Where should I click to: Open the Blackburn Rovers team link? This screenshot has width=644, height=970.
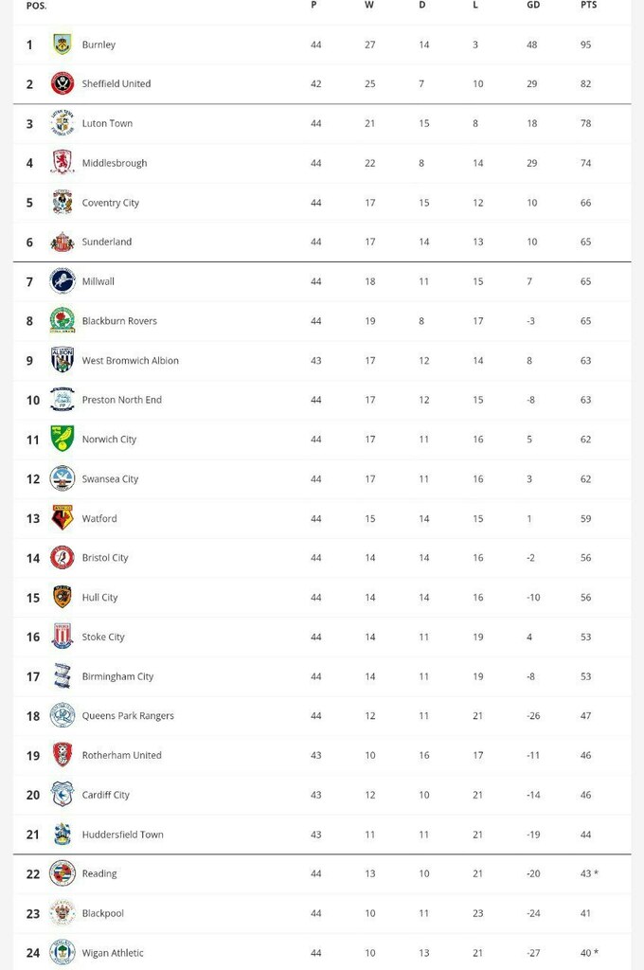[x=119, y=321]
